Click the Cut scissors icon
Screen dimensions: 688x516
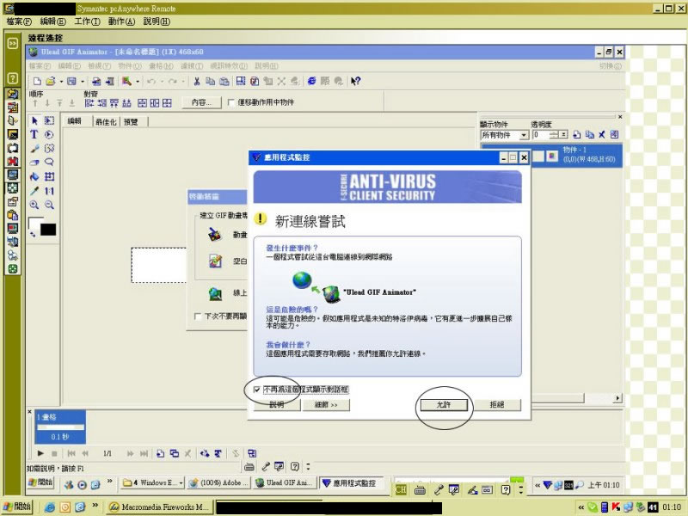[197, 81]
